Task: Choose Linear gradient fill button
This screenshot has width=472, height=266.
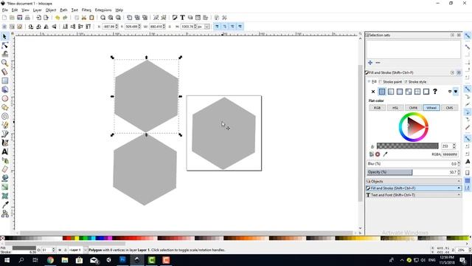Action: click(x=391, y=92)
